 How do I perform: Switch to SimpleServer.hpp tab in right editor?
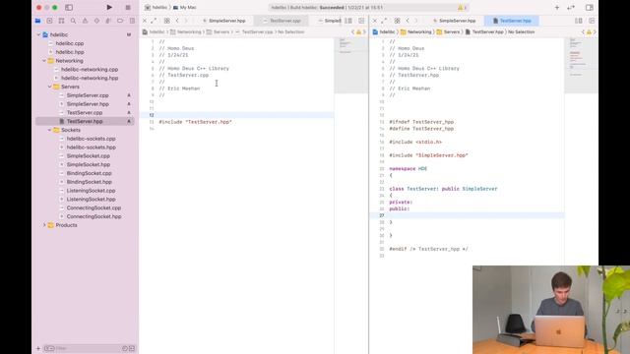click(454, 21)
